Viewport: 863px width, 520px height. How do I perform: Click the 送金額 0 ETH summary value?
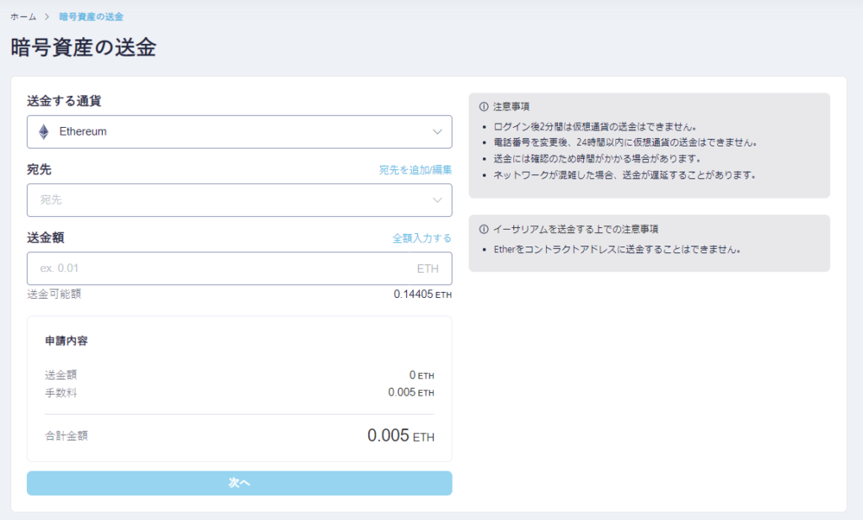click(x=421, y=375)
